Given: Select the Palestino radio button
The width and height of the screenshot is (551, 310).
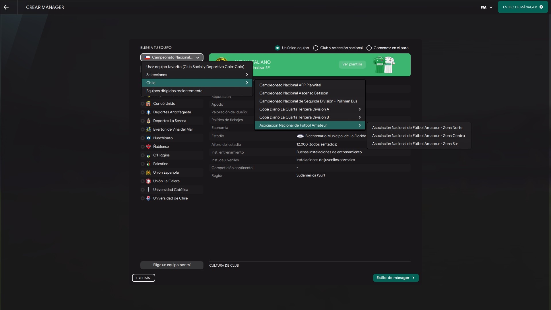Looking at the screenshot, I should point(143,164).
